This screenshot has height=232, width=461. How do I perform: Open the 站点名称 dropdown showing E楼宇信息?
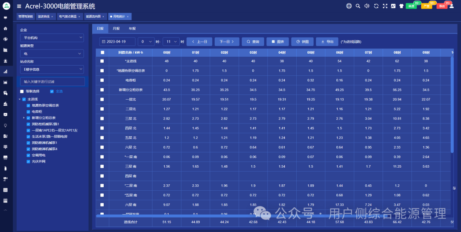pyautogui.click(x=52, y=69)
